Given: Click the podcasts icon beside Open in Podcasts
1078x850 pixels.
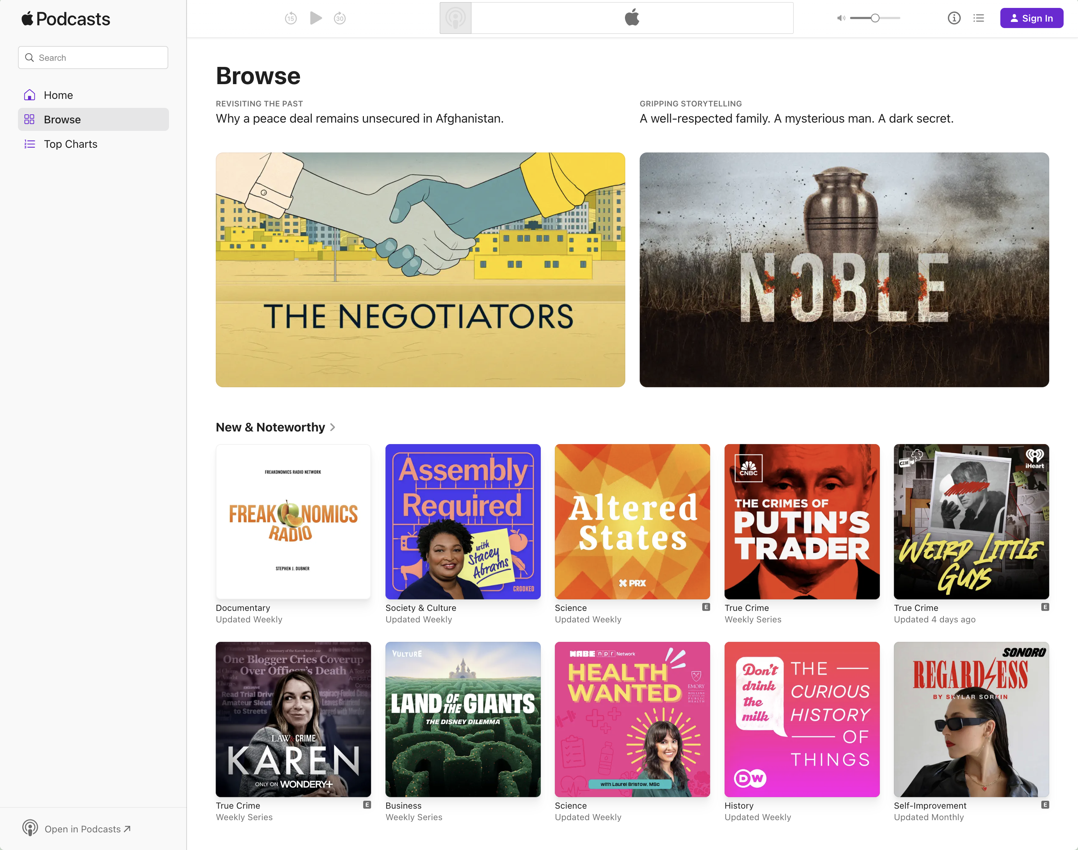Looking at the screenshot, I should point(30,828).
